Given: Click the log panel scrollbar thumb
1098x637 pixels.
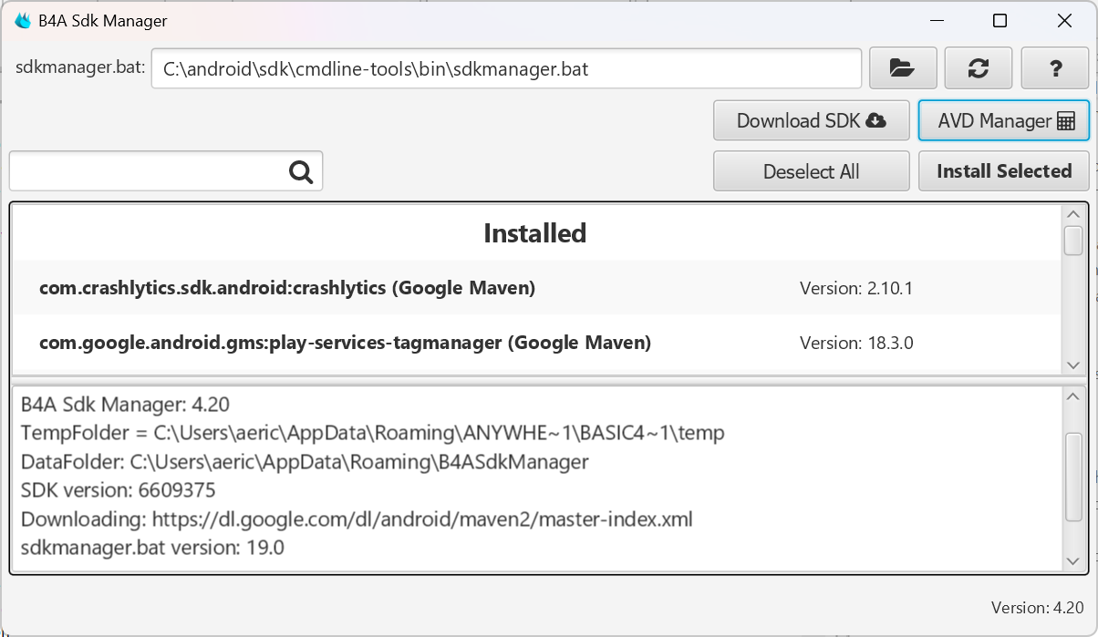Looking at the screenshot, I should [x=1073, y=478].
